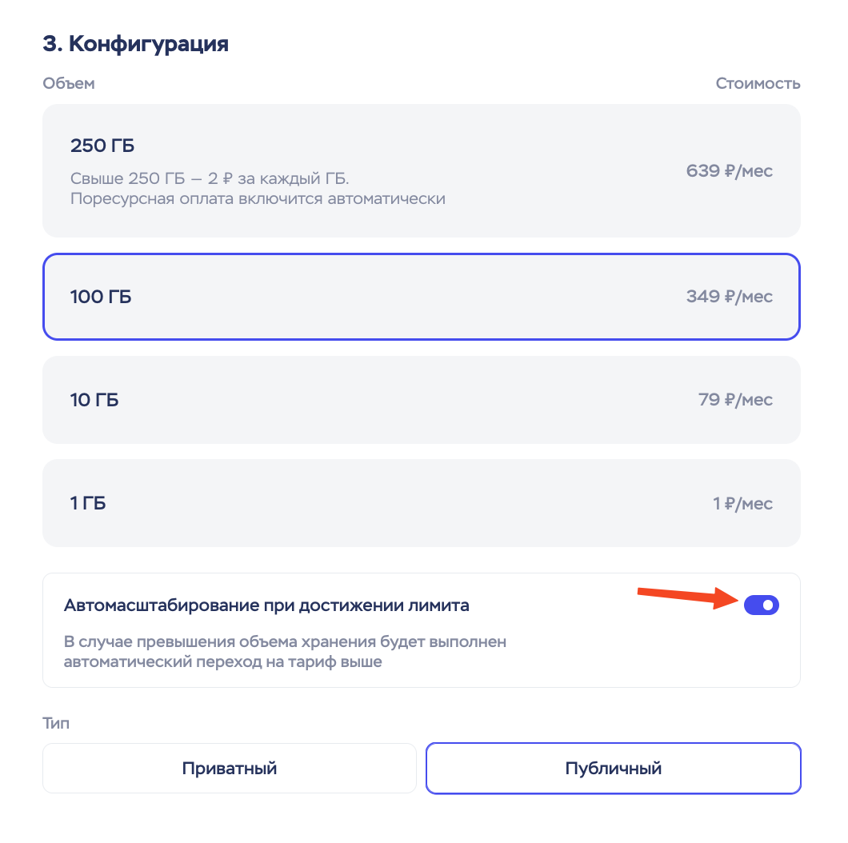Click the 1 ₽/мес price label
The height and width of the screenshot is (843, 848).
[742, 503]
